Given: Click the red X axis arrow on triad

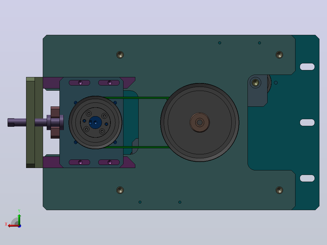Looking at the screenshot, I should [x=12, y=226].
